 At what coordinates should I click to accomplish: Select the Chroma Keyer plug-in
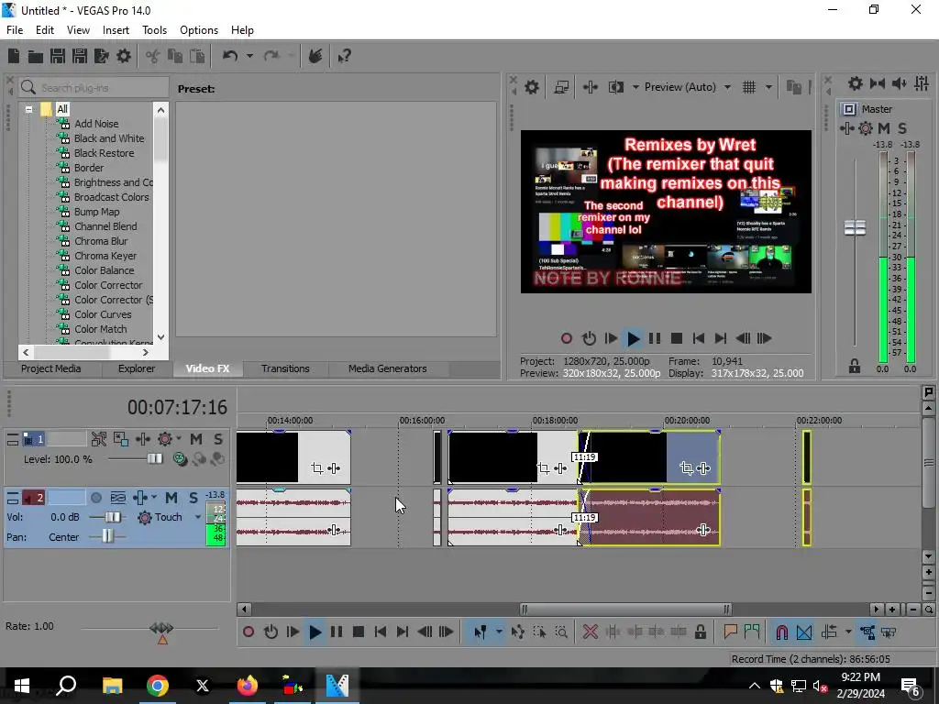pyautogui.click(x=105, y=256)
